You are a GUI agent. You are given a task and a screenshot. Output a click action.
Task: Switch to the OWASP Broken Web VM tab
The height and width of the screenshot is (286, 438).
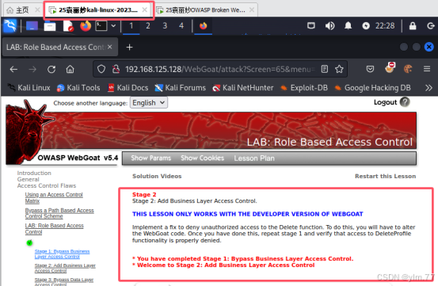206,10
